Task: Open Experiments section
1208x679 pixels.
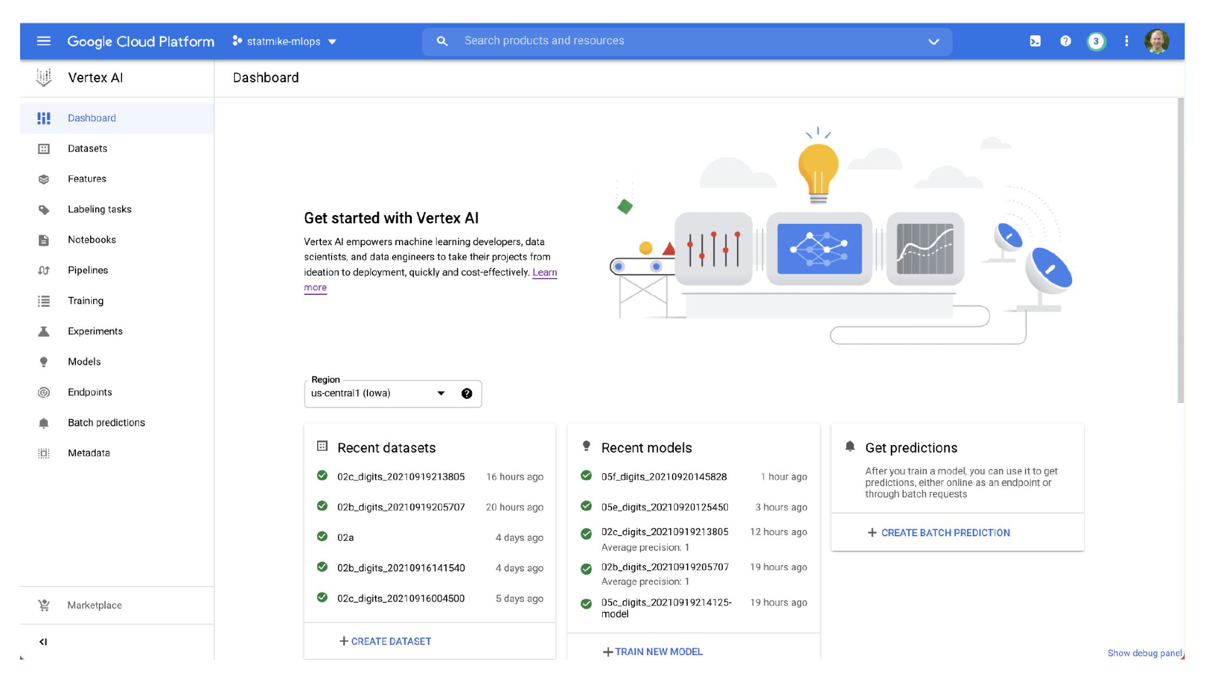Action: pos(94,331)
